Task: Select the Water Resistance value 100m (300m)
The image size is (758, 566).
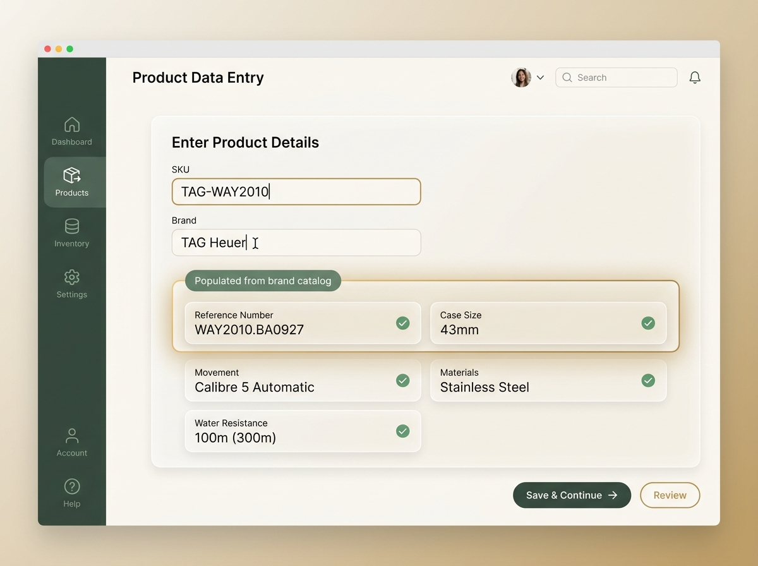Action: pyautogui.click(x=236, y=438)
